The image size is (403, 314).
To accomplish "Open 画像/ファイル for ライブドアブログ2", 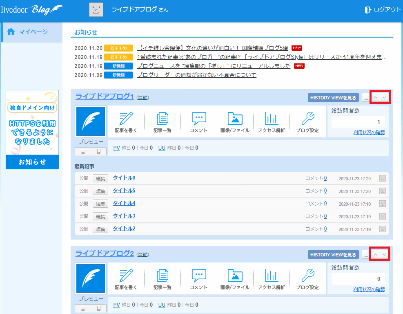I will tap(235, 279).
